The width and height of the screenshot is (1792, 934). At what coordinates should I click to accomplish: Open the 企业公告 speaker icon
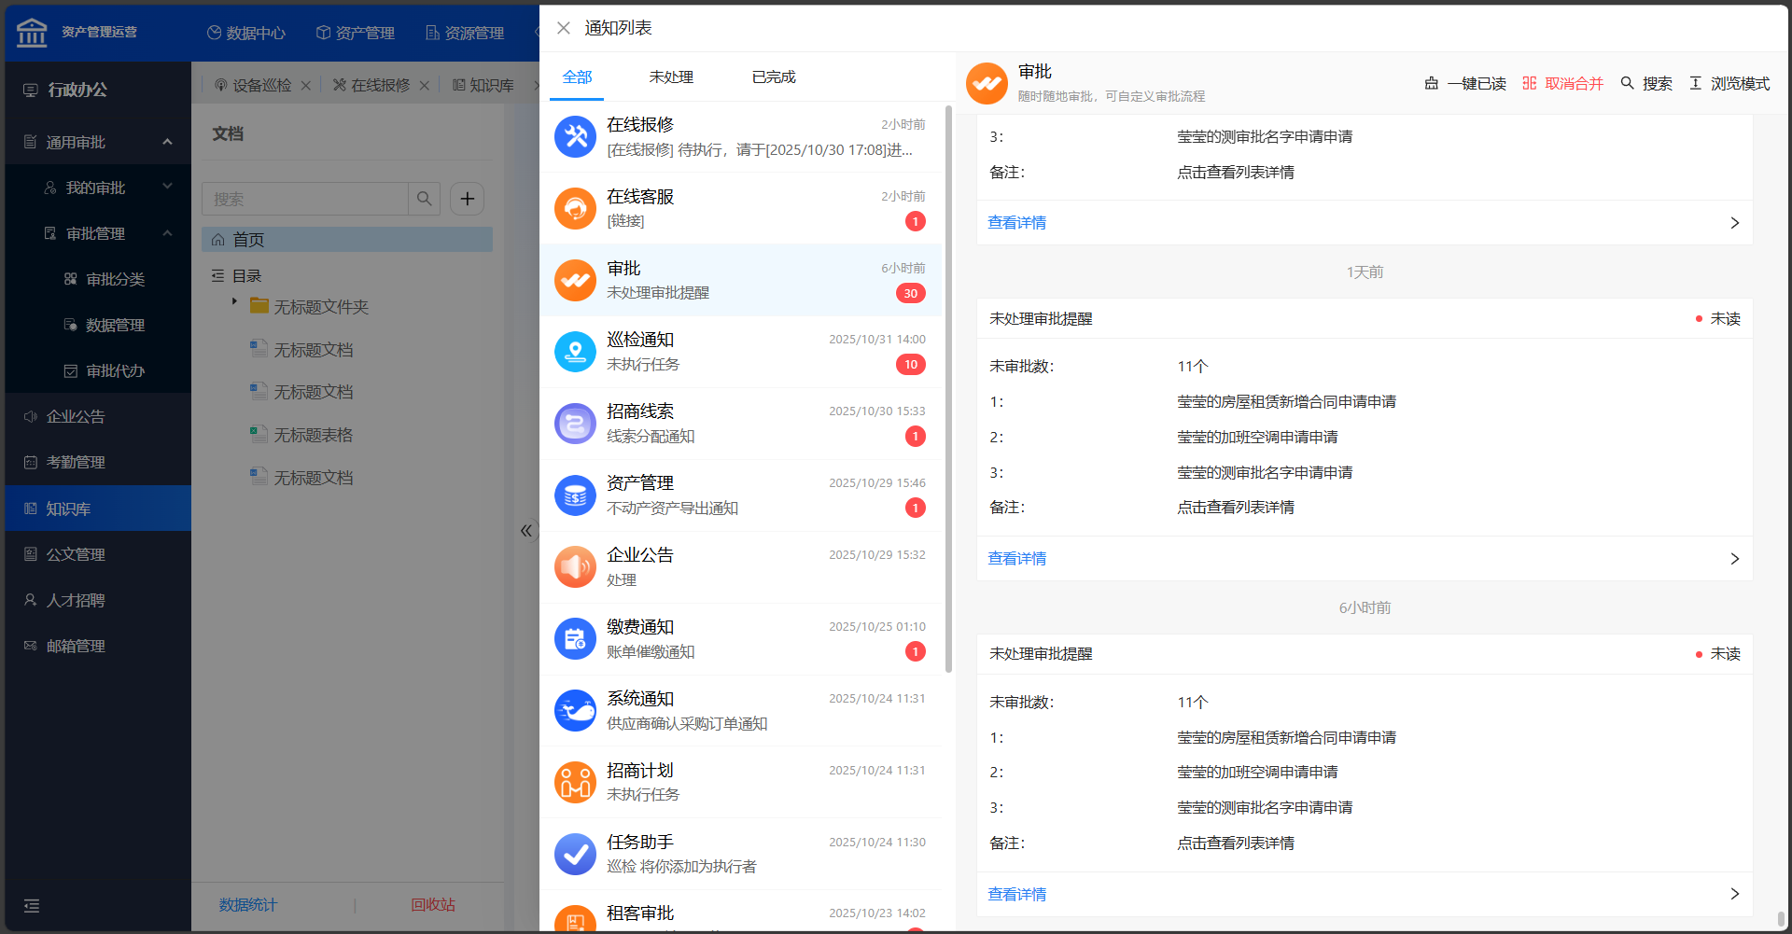(x=575, y=567)
